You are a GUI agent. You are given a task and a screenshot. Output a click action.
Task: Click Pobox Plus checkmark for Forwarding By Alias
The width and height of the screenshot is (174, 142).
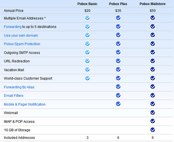pos(118,87)
